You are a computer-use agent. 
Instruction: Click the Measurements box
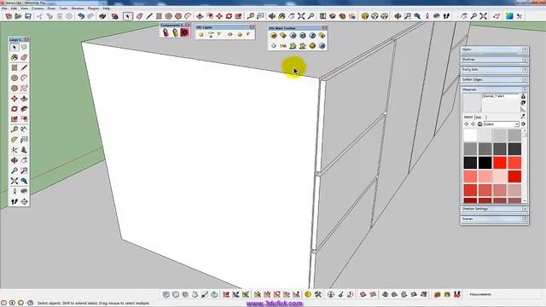tap(504, 294)
